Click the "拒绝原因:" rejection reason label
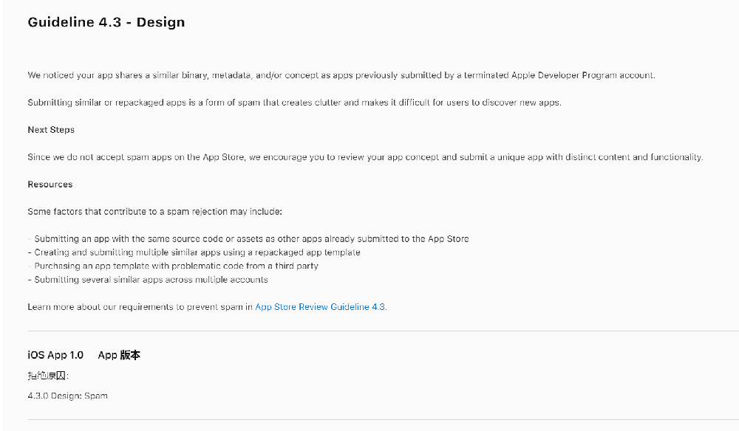739x431 pixels. pos(49,376)
